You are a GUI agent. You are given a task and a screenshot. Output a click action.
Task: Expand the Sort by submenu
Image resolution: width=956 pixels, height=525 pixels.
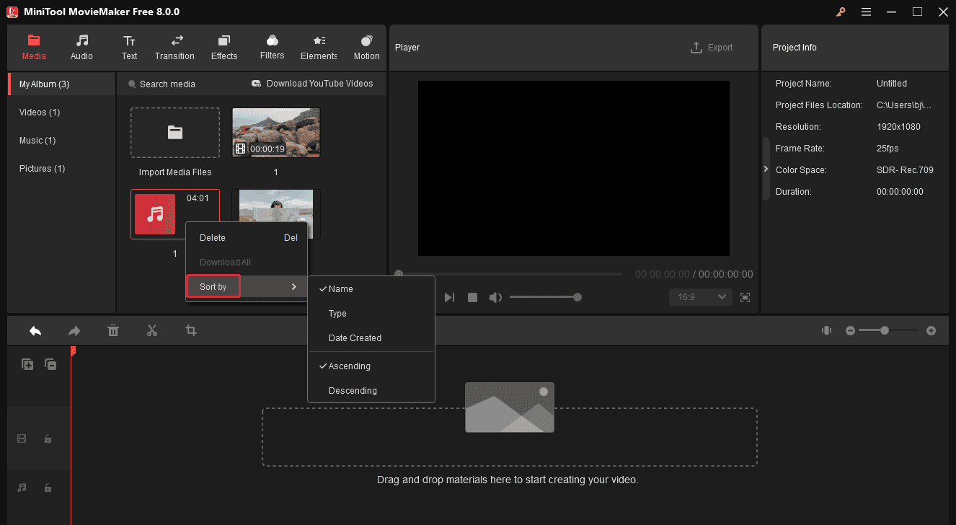click(x=213, y=286)
